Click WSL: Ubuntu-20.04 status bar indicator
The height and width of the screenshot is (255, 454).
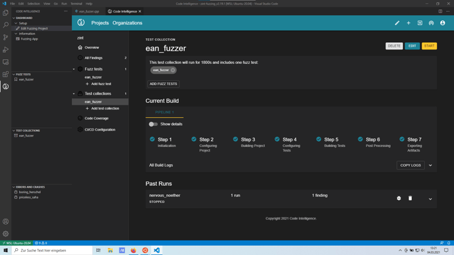tap(17, 243)
